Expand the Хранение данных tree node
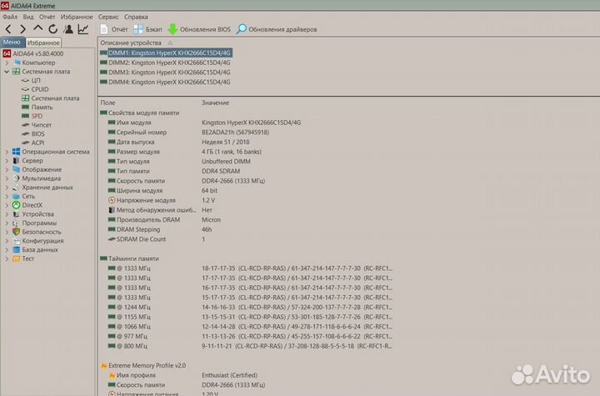600x396 pixels. coord(7,188)
